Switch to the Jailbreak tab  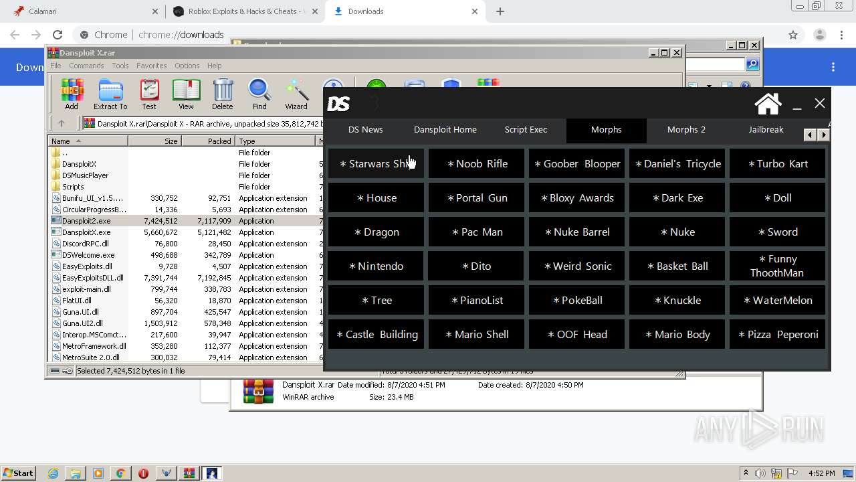coord(766,130)
